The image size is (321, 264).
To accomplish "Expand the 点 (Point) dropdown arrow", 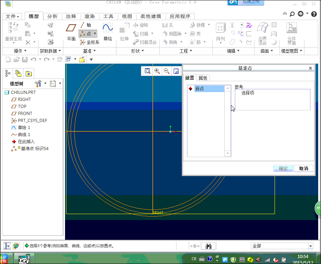I will pyautogui.click(x=95, y=33).
